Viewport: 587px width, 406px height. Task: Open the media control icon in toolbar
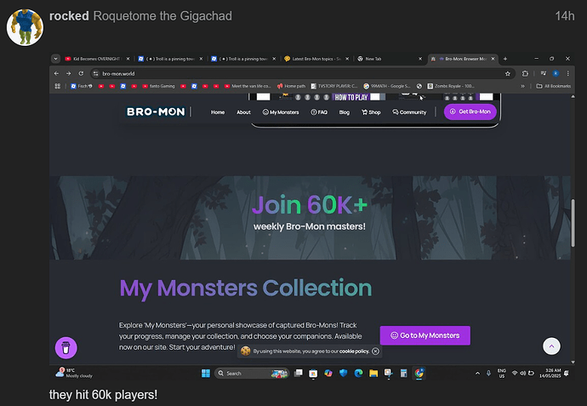pyautogui.click(x=544, y=74)
